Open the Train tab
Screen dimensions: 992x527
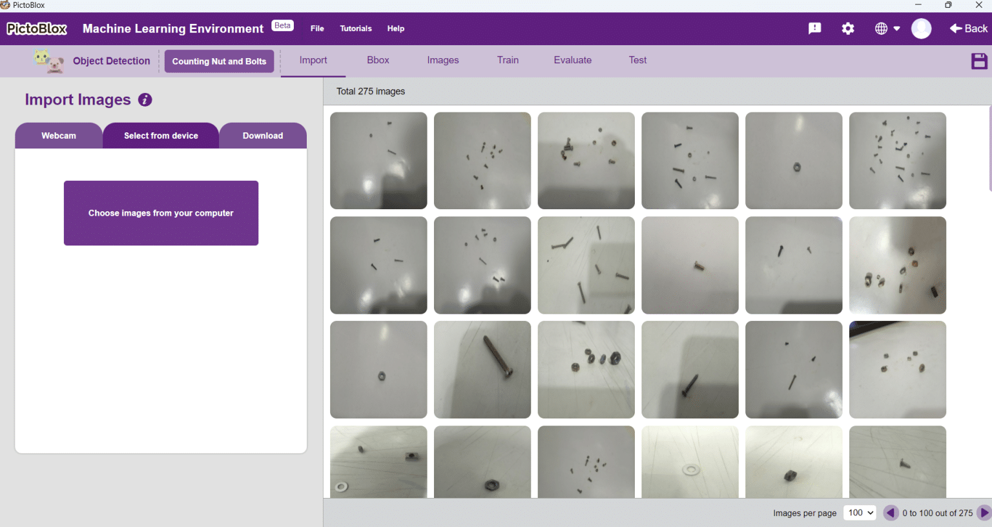(x=508, y=60)
